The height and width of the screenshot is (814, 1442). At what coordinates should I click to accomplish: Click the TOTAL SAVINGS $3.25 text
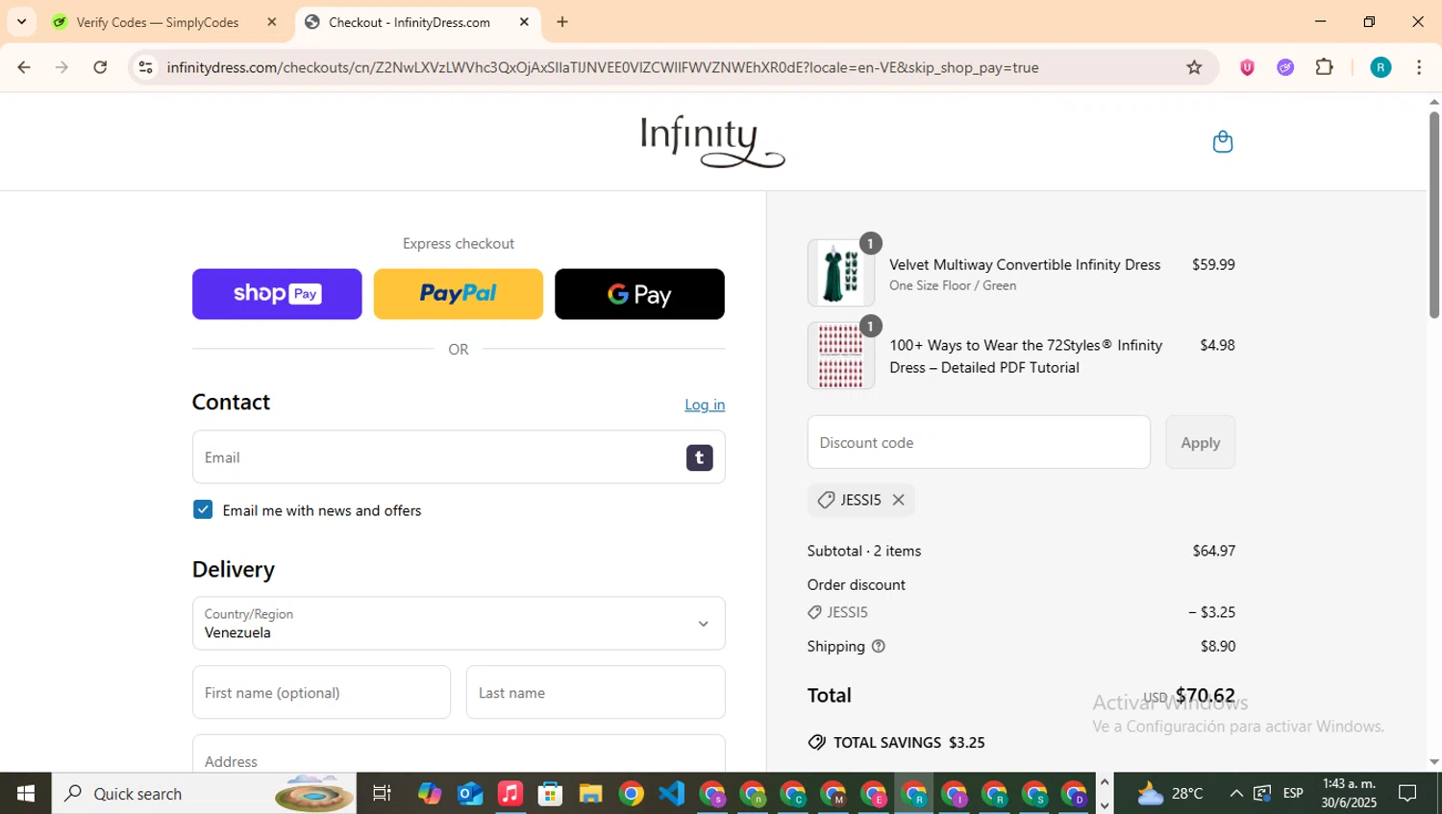tap(908, 743)
